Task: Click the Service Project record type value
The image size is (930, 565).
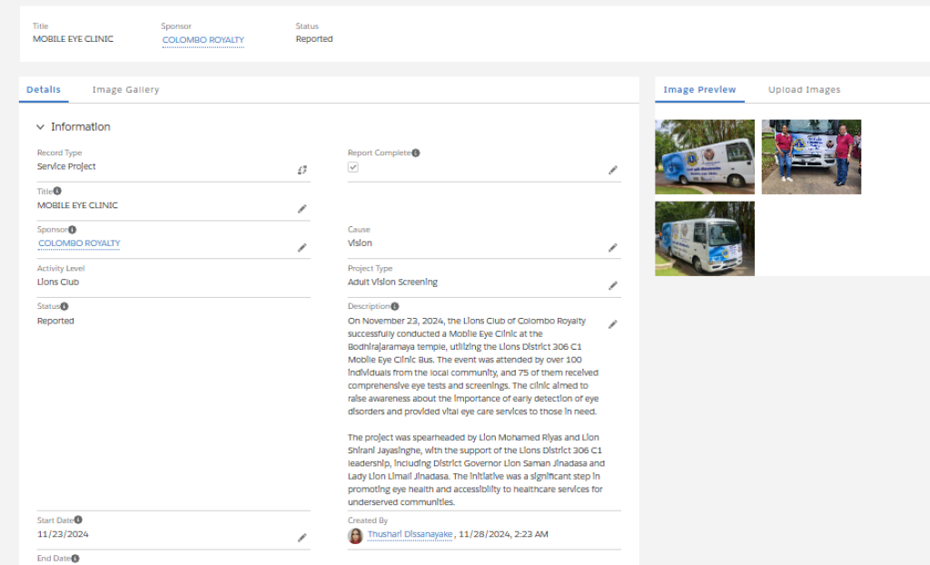Action: [x=66, y=167]
